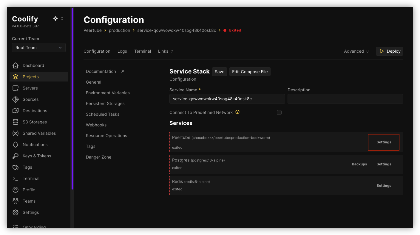Click the Profile user icon
The height and width of the screenshot is (235, 420).
coord(16,190)
